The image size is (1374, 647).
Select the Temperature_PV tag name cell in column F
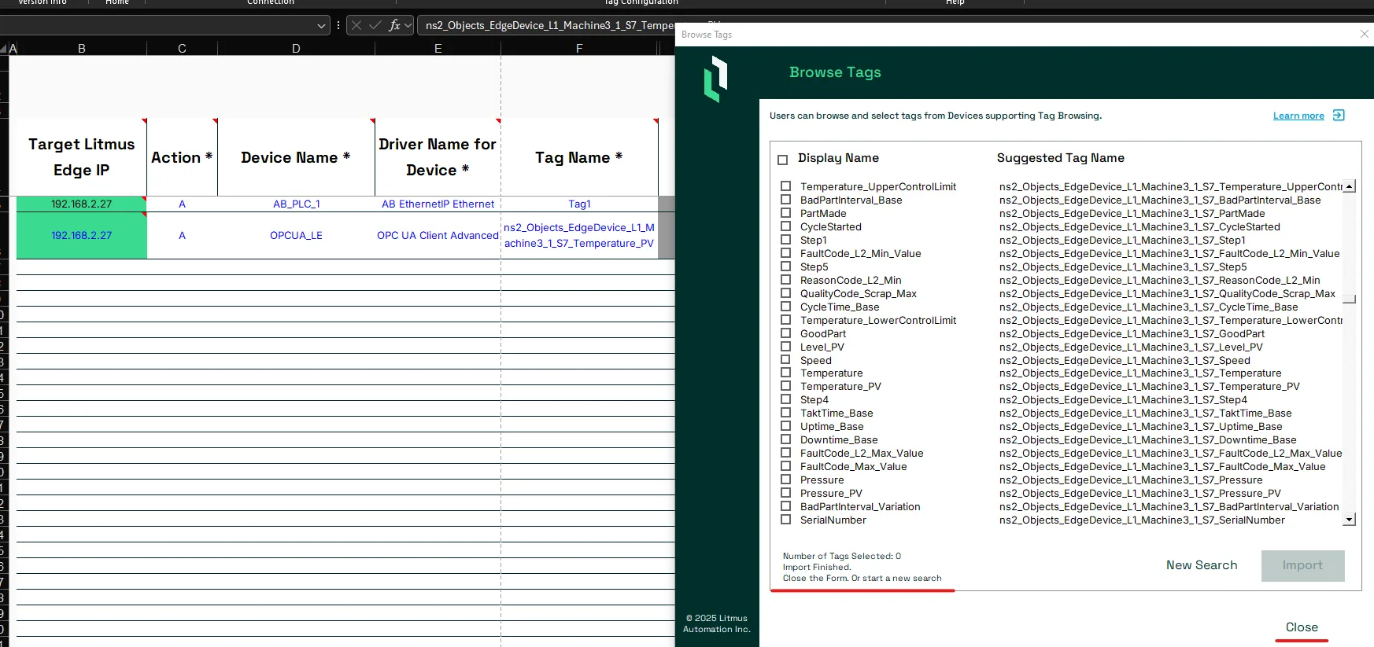tap(579, 235)
